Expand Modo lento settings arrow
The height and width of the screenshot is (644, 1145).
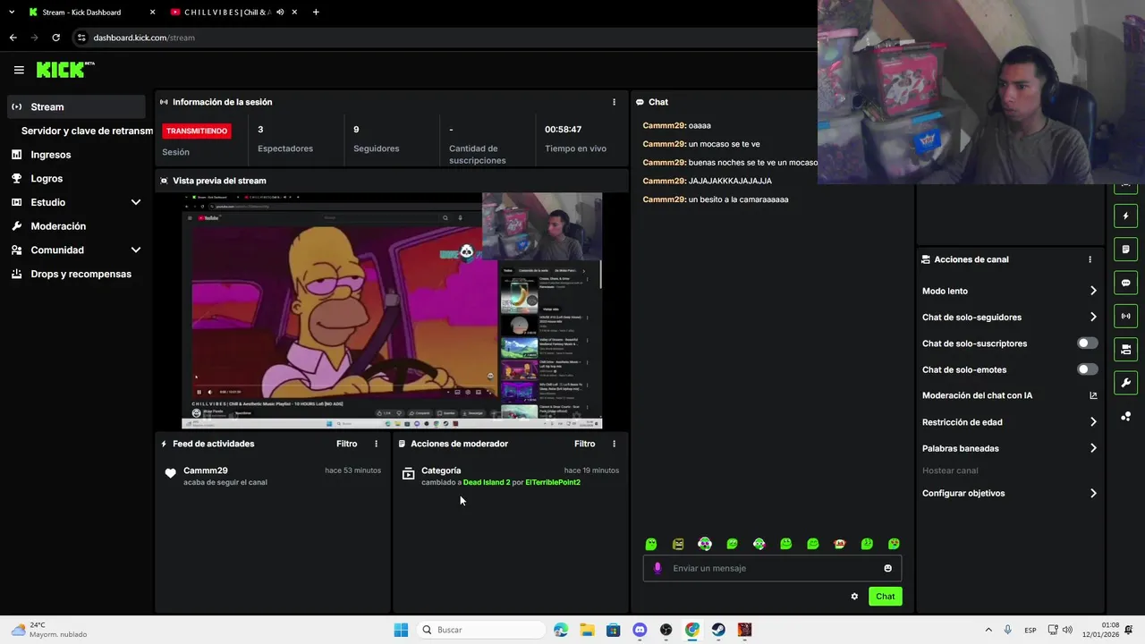click(x=1093, y=291)
